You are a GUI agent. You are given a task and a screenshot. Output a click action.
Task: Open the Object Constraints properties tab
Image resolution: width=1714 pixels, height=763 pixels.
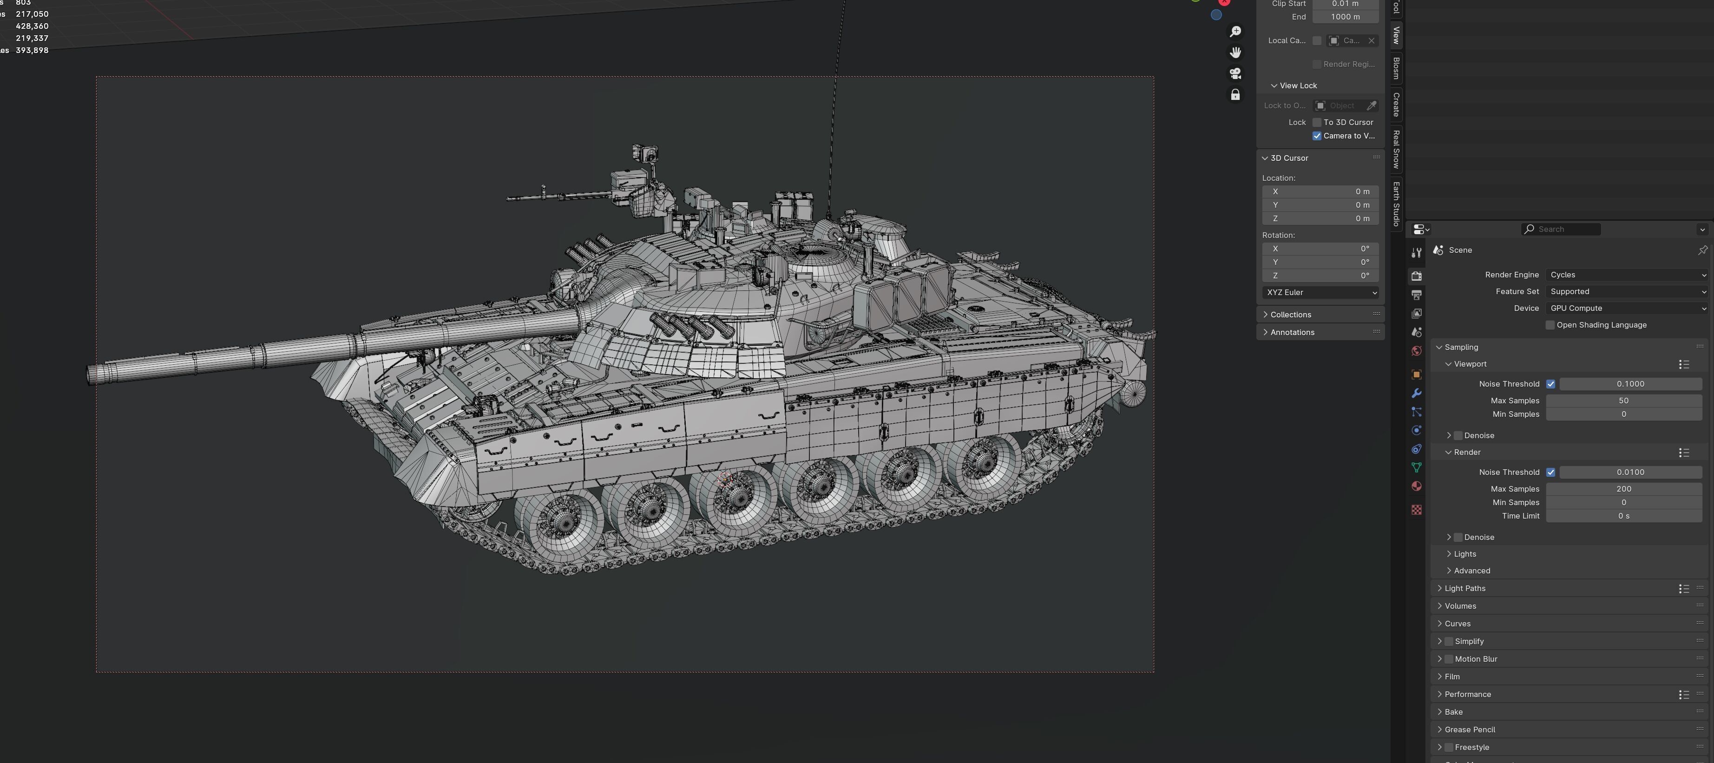(x=1417, y=449)
